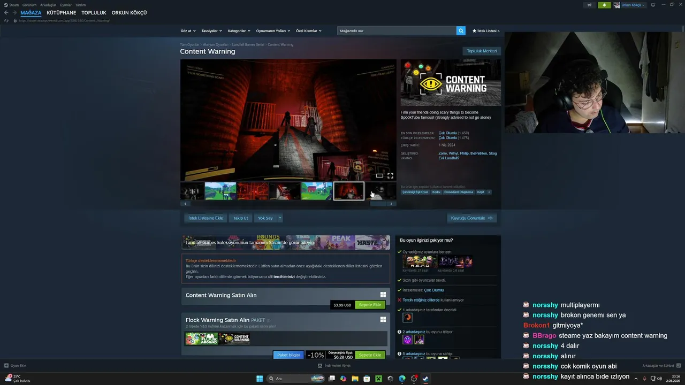
Task: Open Arkadaşlar ve Sohbet panel
Action: (x=661, y=366)
